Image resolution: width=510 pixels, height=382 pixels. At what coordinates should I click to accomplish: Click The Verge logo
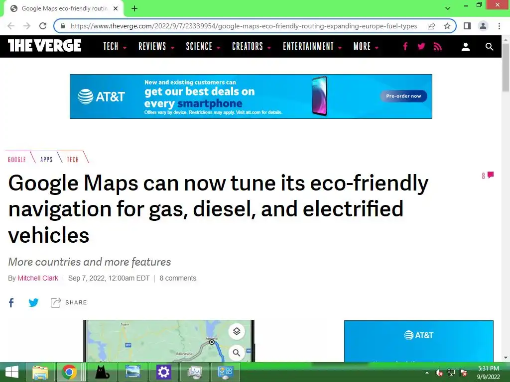coord(44,46)
